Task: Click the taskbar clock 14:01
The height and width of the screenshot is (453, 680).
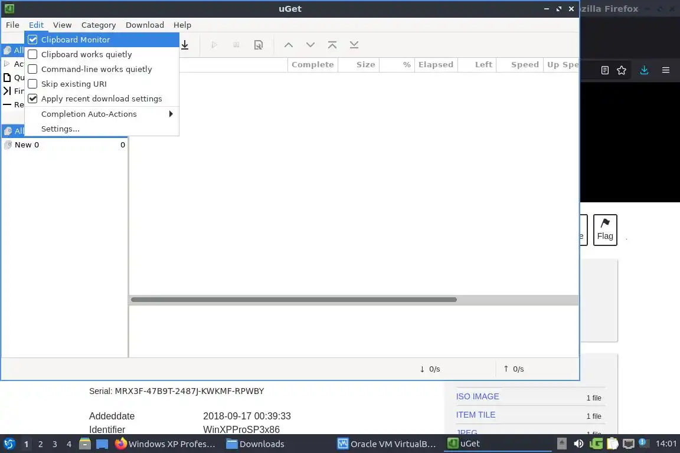Action: click(x=666, y=444)
